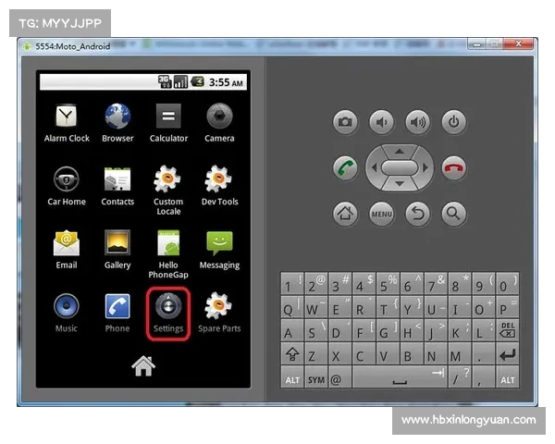The image size is (555, 444).
Task: Click the M key on keyboard
Action: point(460,353)
